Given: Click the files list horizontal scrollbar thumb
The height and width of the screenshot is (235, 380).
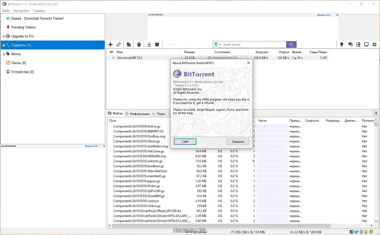Looking at the screenshot, I should 221,226.
